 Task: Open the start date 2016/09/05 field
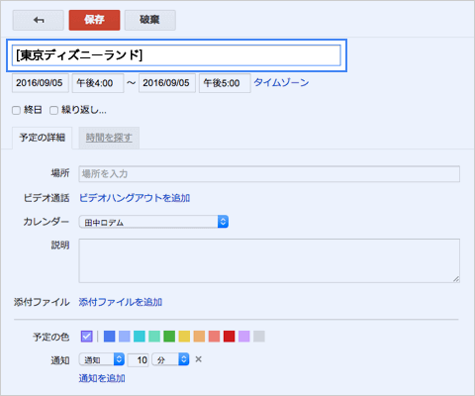[41, 83]
